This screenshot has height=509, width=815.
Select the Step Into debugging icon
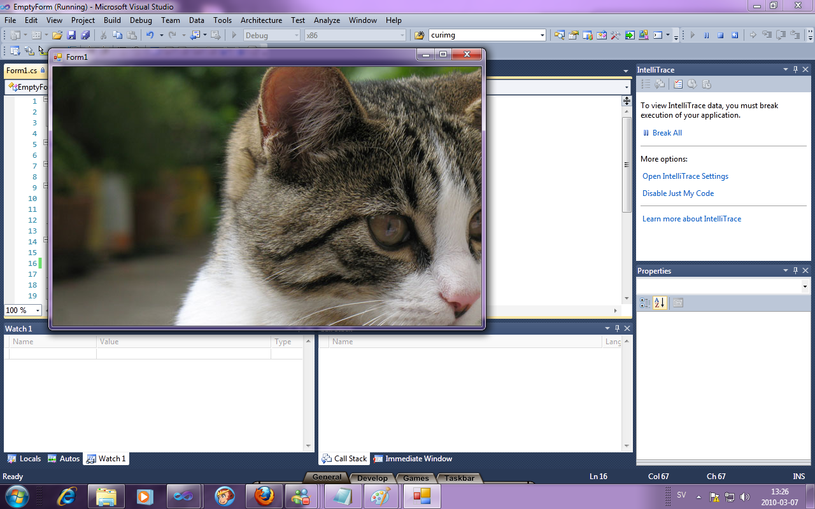(767, 35)
